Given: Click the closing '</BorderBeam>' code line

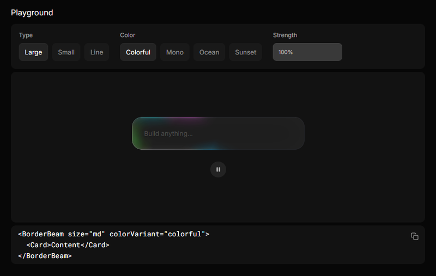Looking at the screenshot, I should 45,256.
